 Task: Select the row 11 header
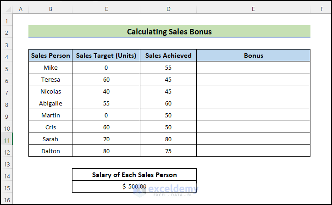pos(6,139)
